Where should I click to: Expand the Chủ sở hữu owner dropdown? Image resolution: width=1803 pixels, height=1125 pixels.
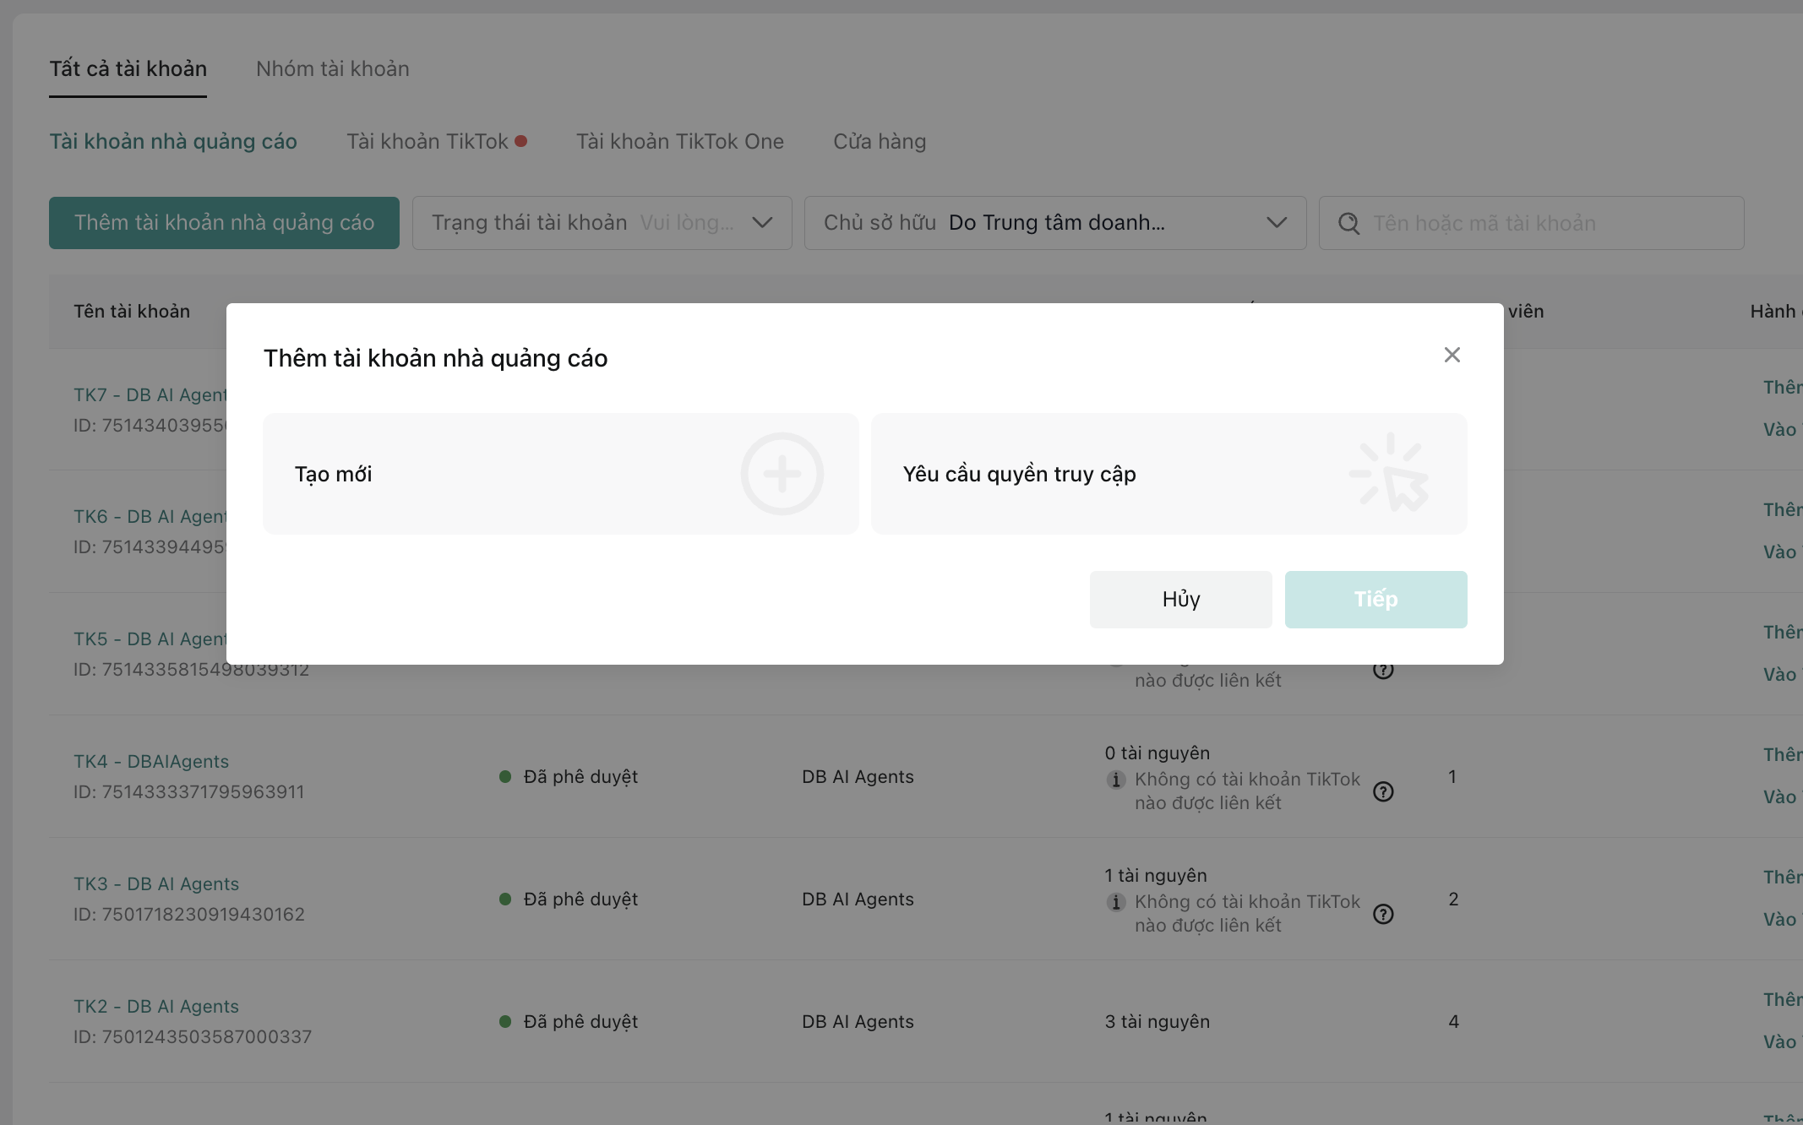pyautogui.click(x=1054, y=223)
